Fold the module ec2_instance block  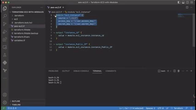coord(54,15)
